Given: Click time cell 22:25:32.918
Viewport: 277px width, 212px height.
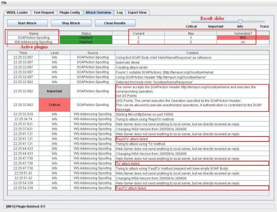Looking at the screenshot, I should point(23,114).
